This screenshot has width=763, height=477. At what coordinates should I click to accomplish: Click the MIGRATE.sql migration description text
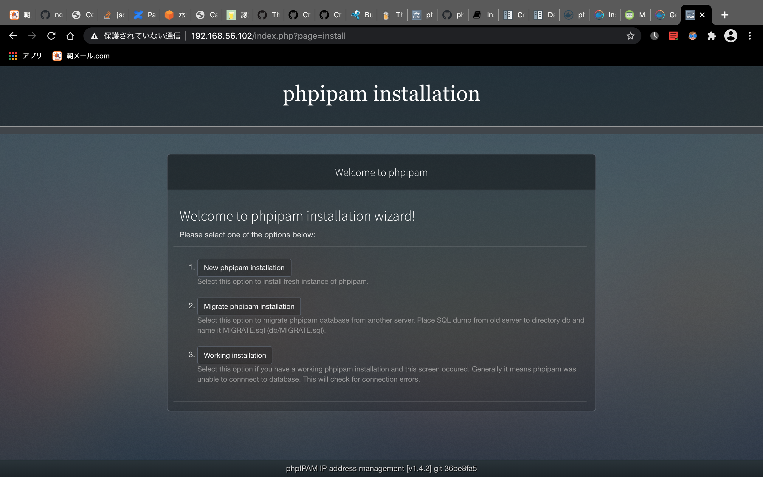(391, 325)
